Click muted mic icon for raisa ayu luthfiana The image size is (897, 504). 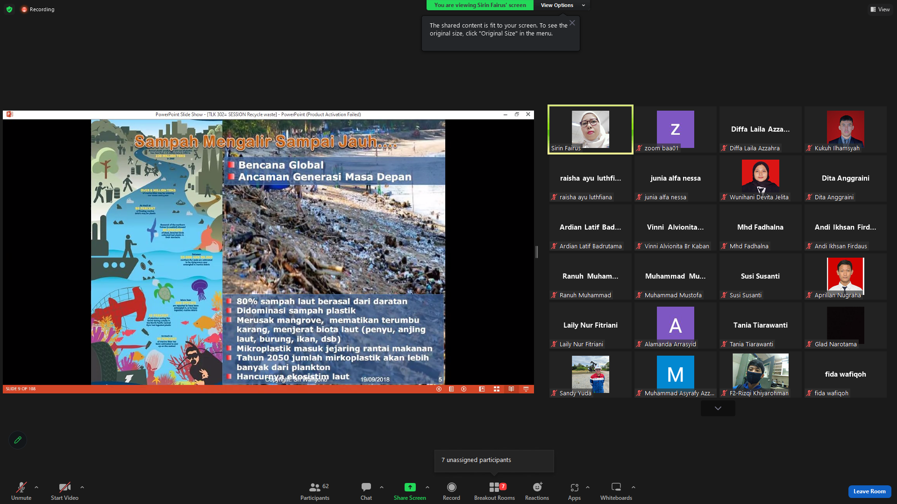554,197
